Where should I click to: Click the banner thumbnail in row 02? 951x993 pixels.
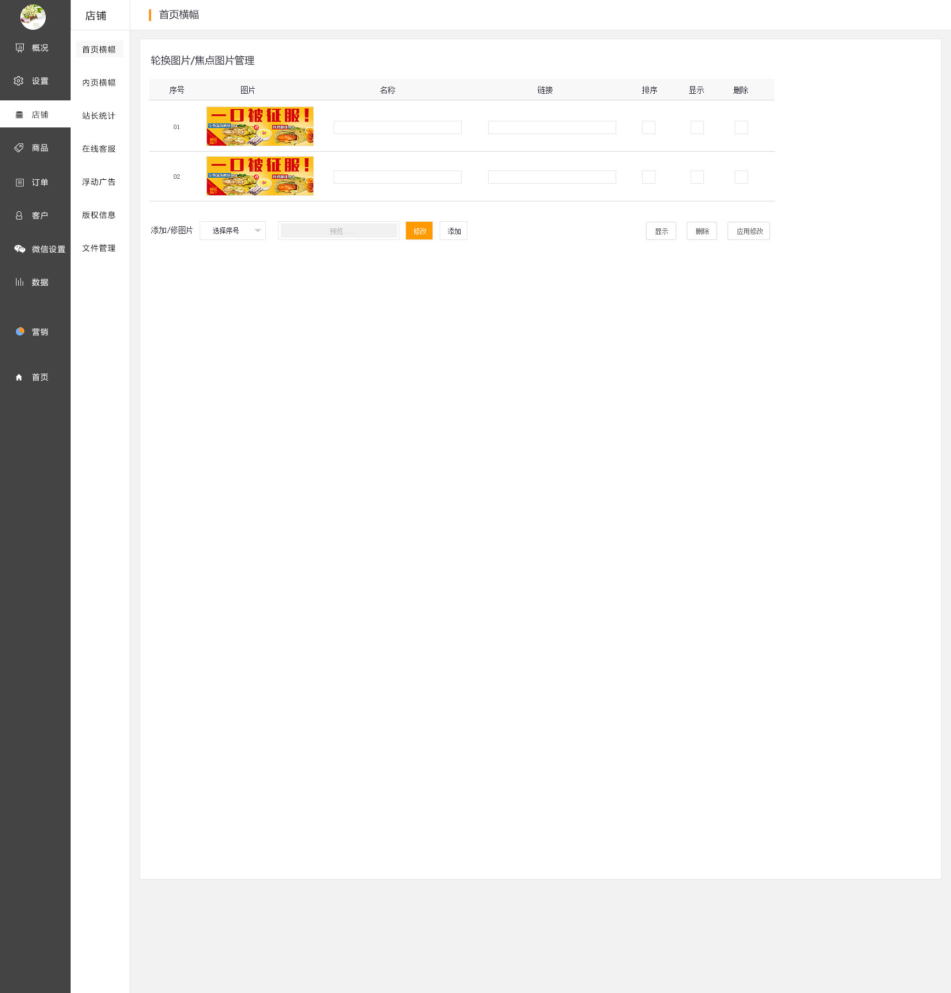(x=260, y=176)
